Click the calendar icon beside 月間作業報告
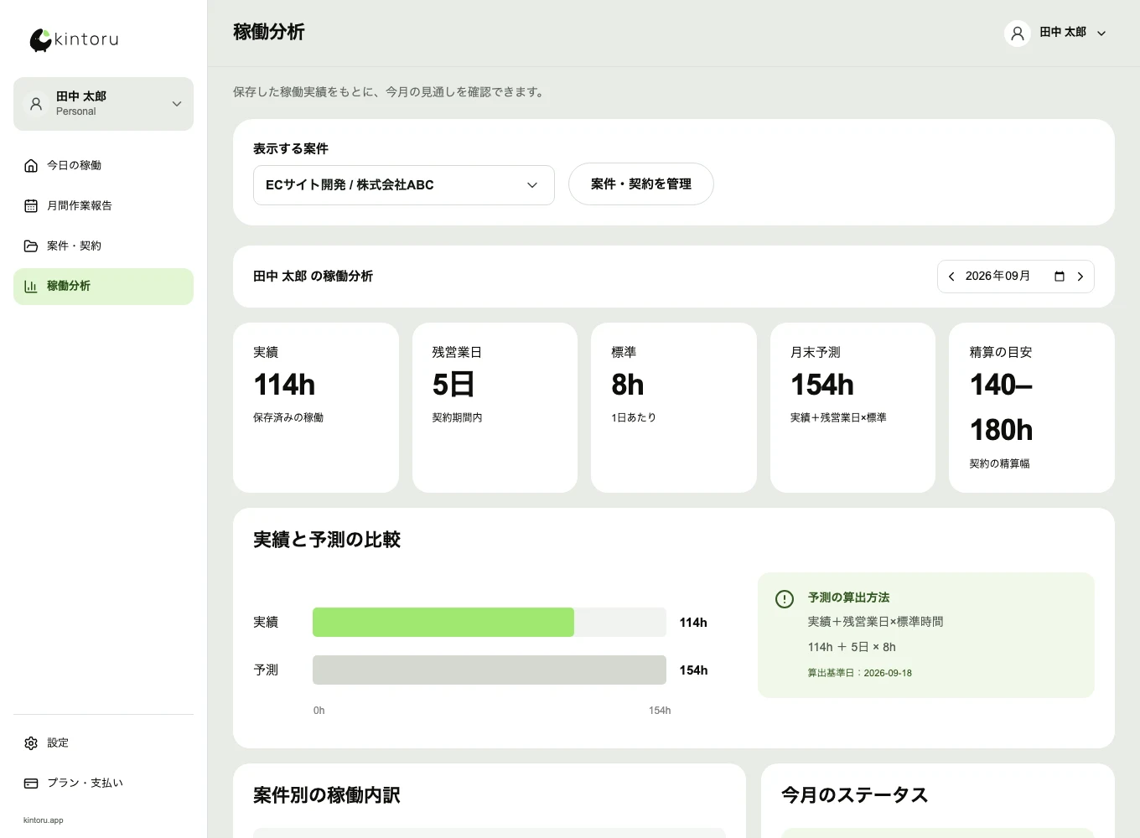 tap(31, 205)
